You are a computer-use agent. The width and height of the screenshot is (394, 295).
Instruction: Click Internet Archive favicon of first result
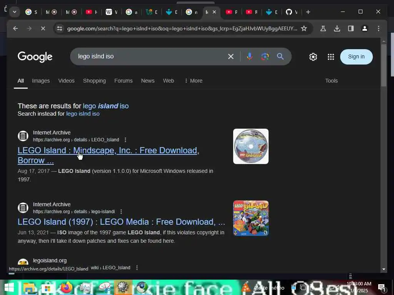pos(23,136)
